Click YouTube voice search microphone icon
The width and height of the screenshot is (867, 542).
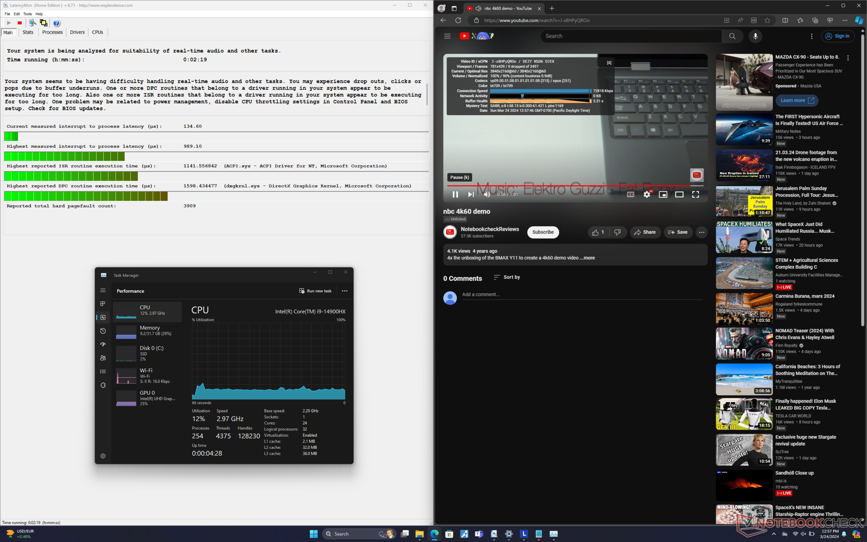755,36
